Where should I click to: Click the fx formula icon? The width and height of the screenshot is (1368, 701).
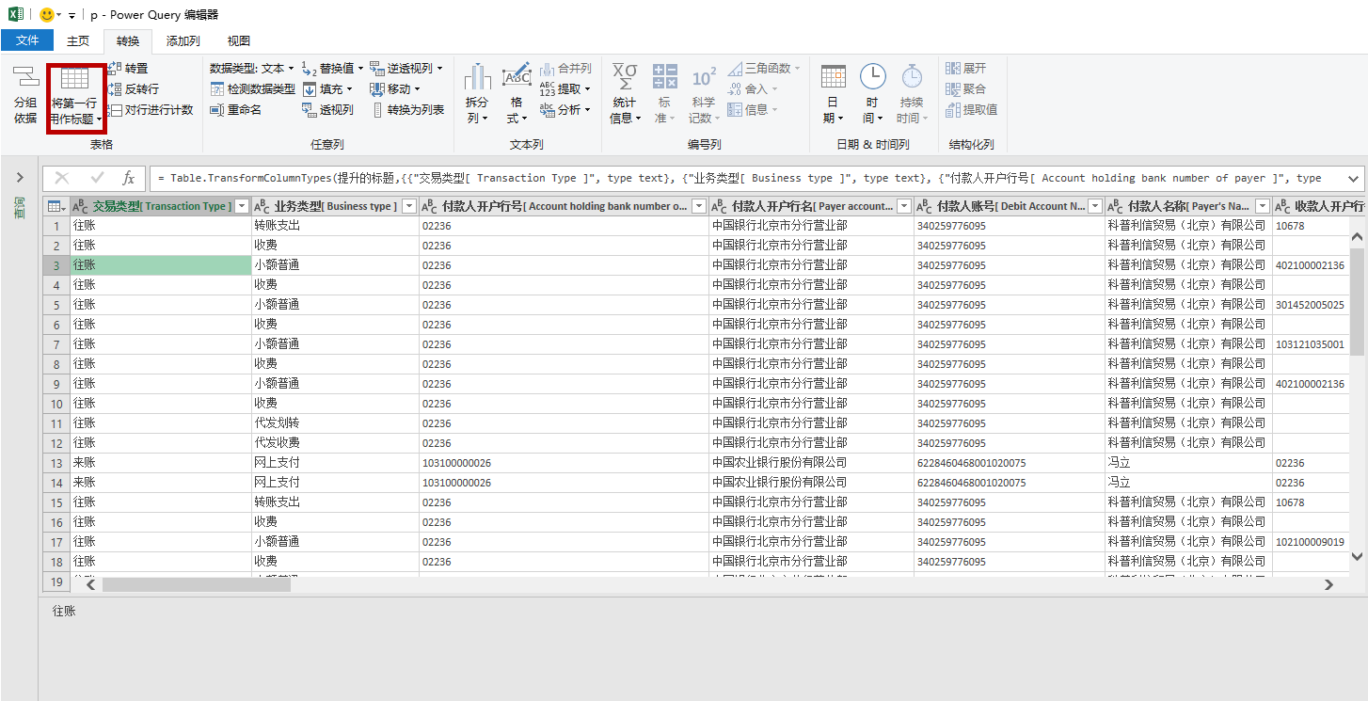point(129,178)
